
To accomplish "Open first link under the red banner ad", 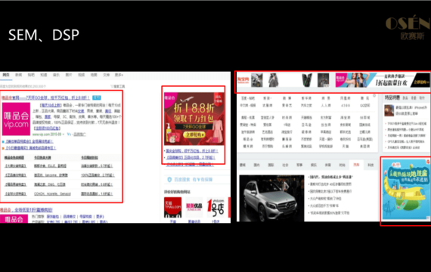I will (x=192, y=151).
